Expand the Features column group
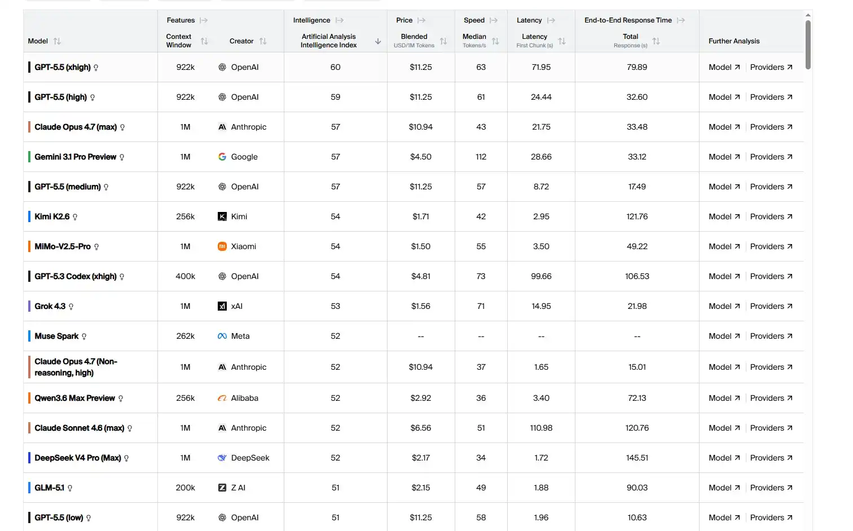853x531 pixels. 204,20
